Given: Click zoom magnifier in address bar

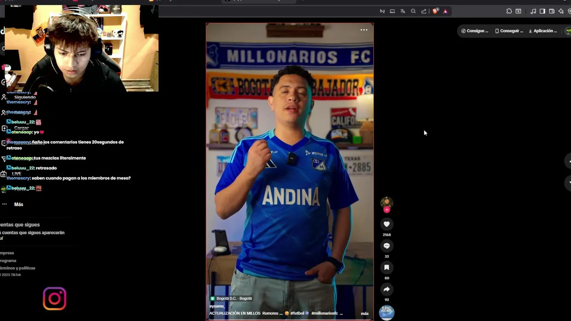Looking at the screenshot, I should pos(413,11).
